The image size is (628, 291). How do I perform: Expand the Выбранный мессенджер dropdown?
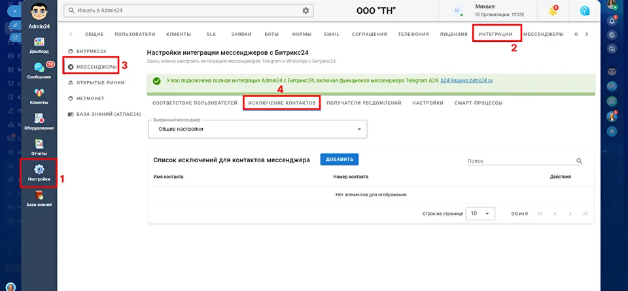point(258,129)
